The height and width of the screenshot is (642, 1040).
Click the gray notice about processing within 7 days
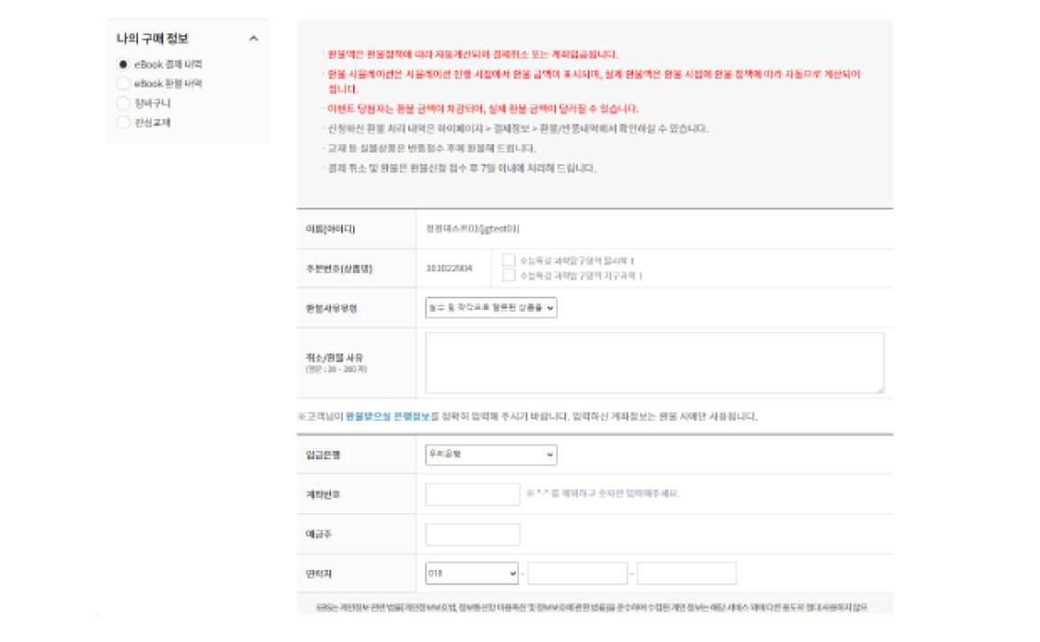[461, 169]
